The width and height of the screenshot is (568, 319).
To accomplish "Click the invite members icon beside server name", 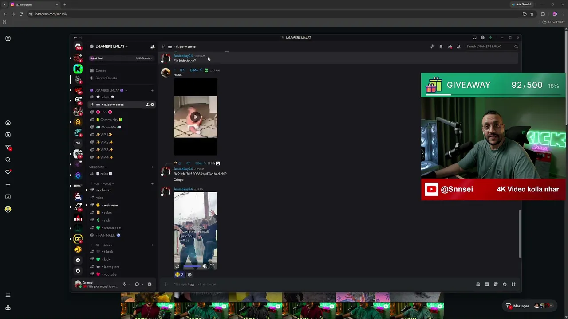I will tap(152, 47).
